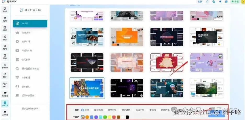
Task: Open the 视频 video icon in left rail
Action: (x=5, y=28)
